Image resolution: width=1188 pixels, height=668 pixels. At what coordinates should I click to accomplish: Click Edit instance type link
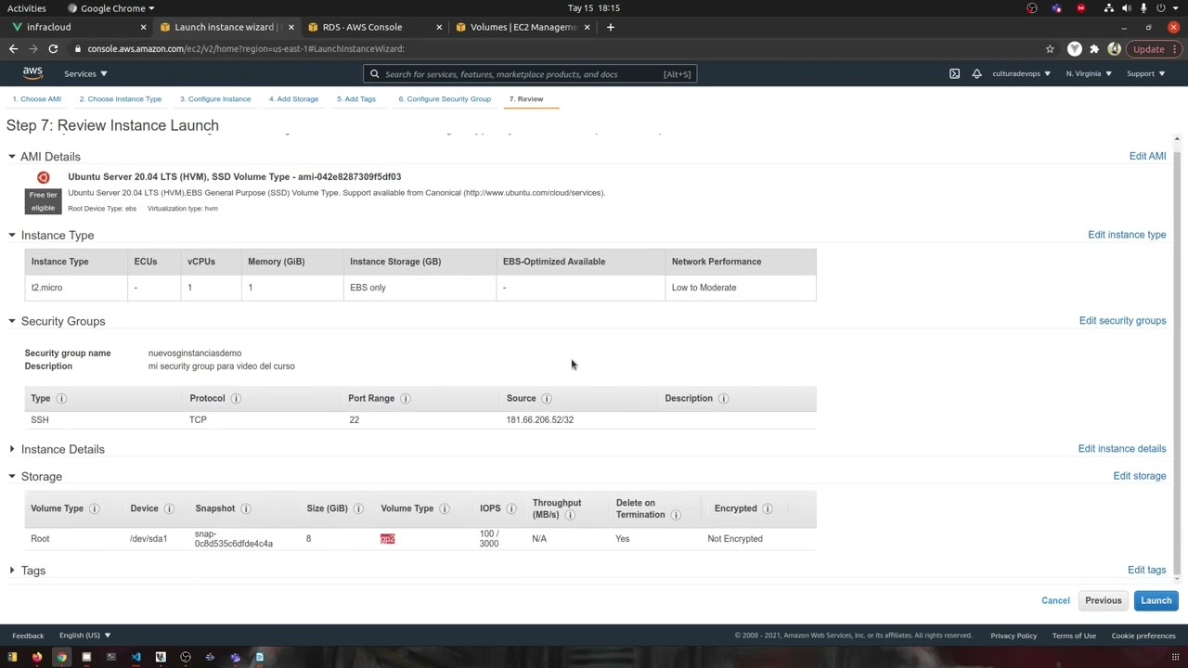click(1127, 235)
